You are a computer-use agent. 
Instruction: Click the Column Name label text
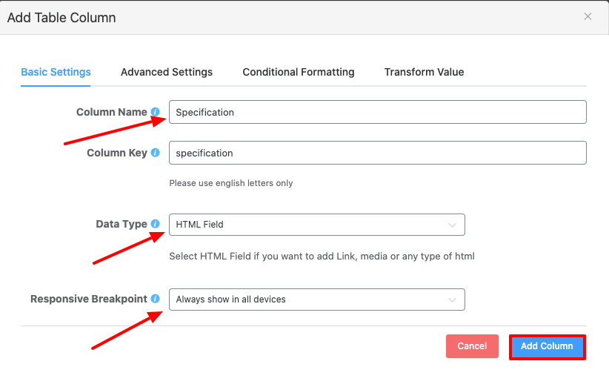(x=111, y=113)
